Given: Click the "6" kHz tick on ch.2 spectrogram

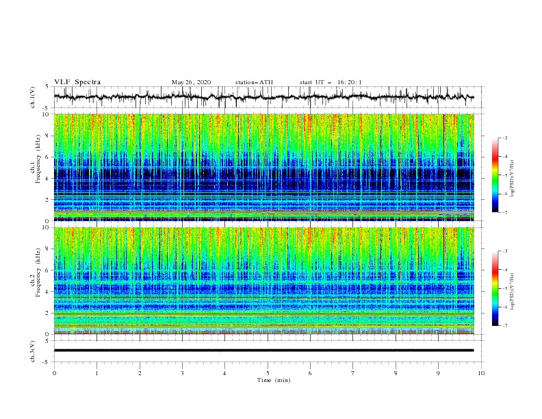Looking at the screenshot, I should (47, 270).
